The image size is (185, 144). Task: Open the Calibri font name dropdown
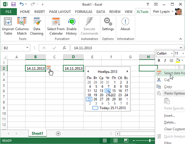(172, 53)
